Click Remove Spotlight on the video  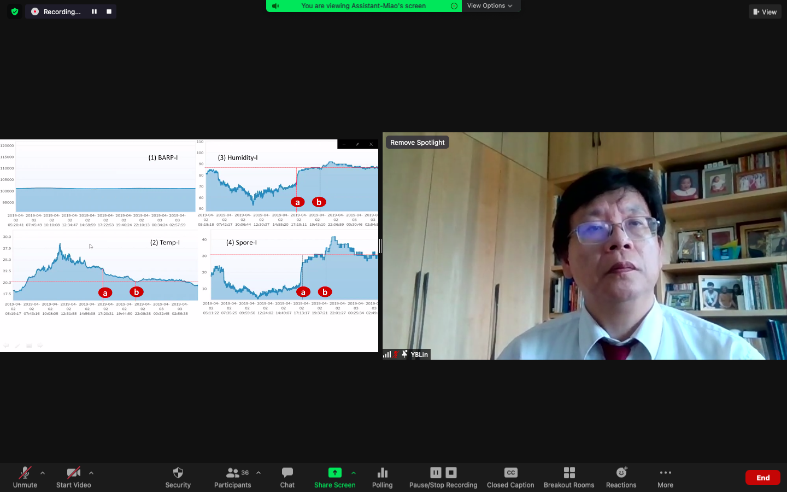point(417,142)
